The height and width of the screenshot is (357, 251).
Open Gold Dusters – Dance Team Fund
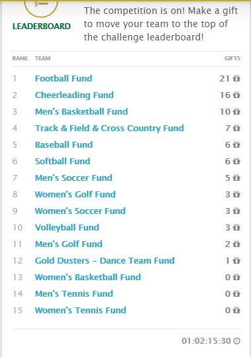(105, 261)
